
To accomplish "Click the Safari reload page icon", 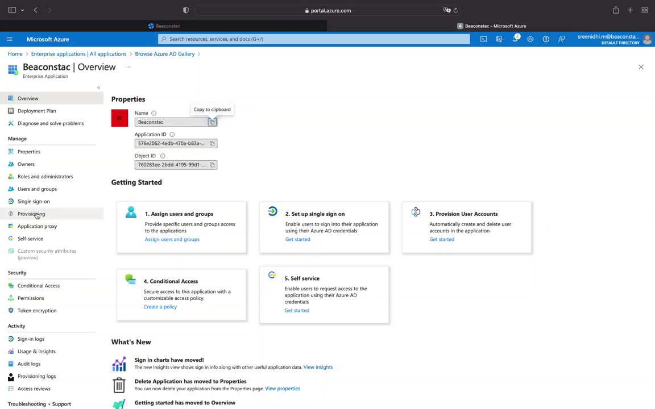I will 456,10.
